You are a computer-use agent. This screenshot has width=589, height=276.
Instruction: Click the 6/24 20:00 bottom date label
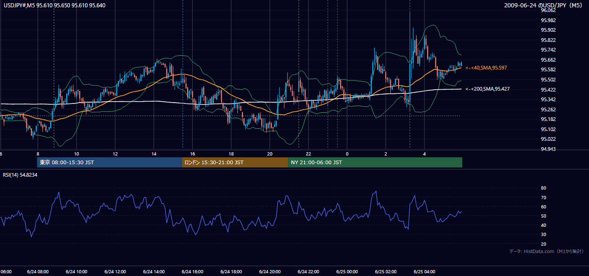[x=270, y=272]
